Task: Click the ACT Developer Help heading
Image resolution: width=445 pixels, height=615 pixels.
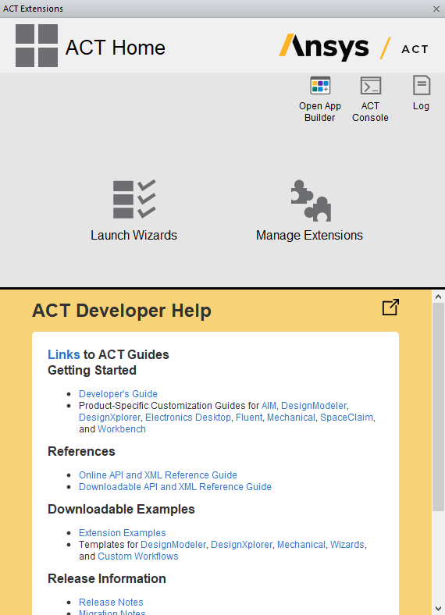Action: pyautogui.click(x=122, y=311)
